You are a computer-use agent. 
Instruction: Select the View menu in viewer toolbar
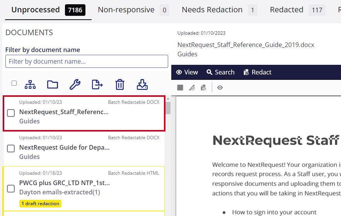pos(187,72)
